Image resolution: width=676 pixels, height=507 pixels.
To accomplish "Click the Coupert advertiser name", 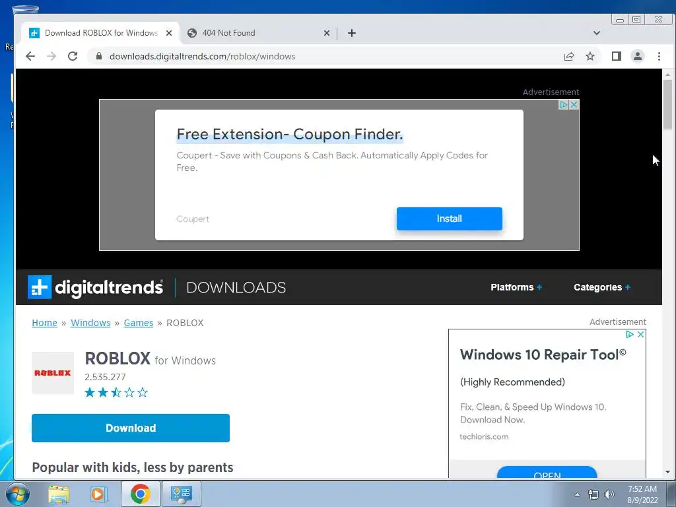I will click(193, 219).
